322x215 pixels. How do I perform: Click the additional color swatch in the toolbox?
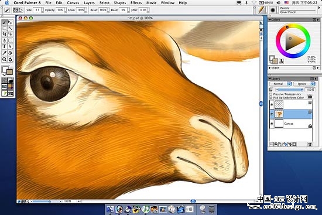(9, 72)
